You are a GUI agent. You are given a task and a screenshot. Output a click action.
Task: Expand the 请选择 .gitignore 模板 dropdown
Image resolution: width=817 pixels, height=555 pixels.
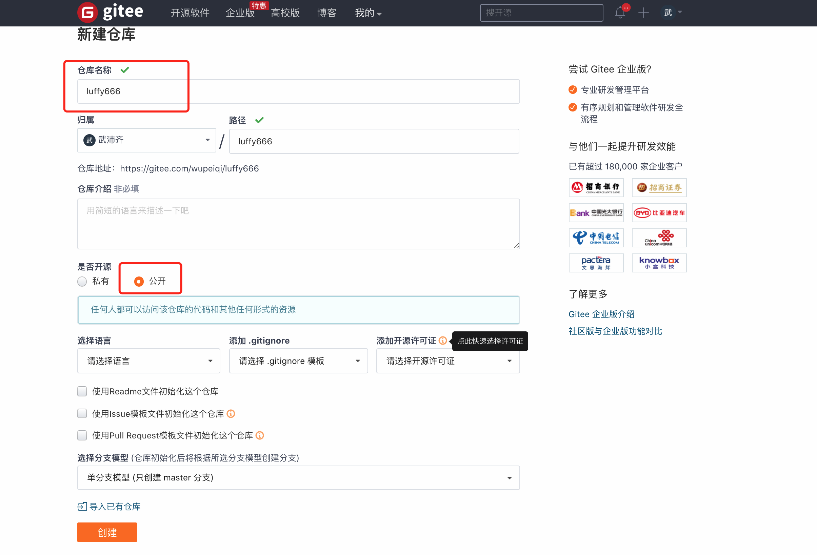(x=298, y=361)
